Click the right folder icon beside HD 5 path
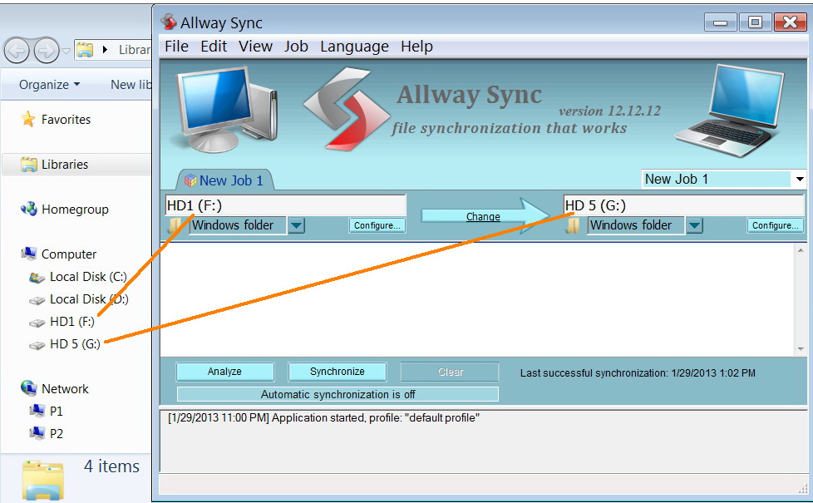 tap(573, 225)
